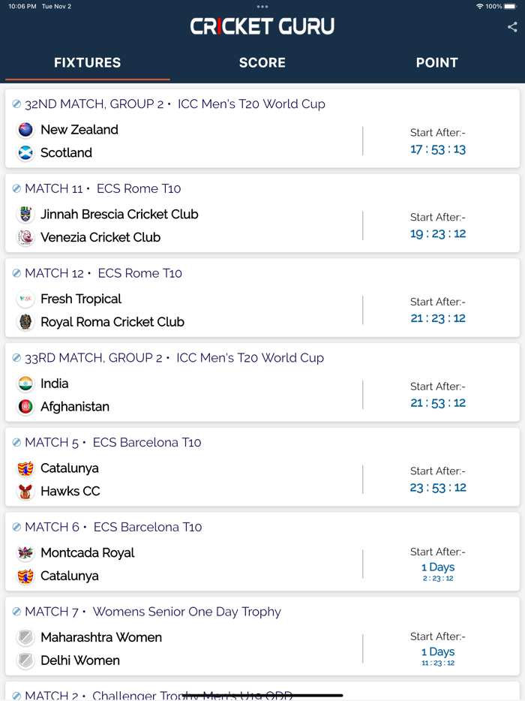Image resolution: width=525 pixels, height=701 pixels.
Task: Switch to the SCORE tab
Action: click(x=262, y=63)
